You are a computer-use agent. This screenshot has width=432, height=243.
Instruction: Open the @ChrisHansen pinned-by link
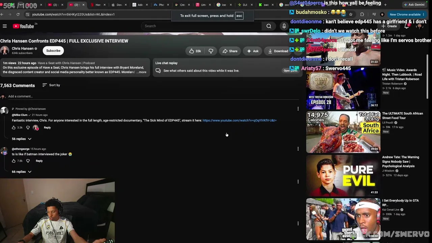point(37,109)
